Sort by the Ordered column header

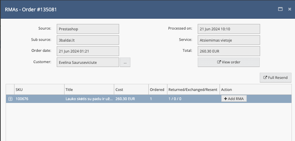pyautogui.click(x=157, y=90)
